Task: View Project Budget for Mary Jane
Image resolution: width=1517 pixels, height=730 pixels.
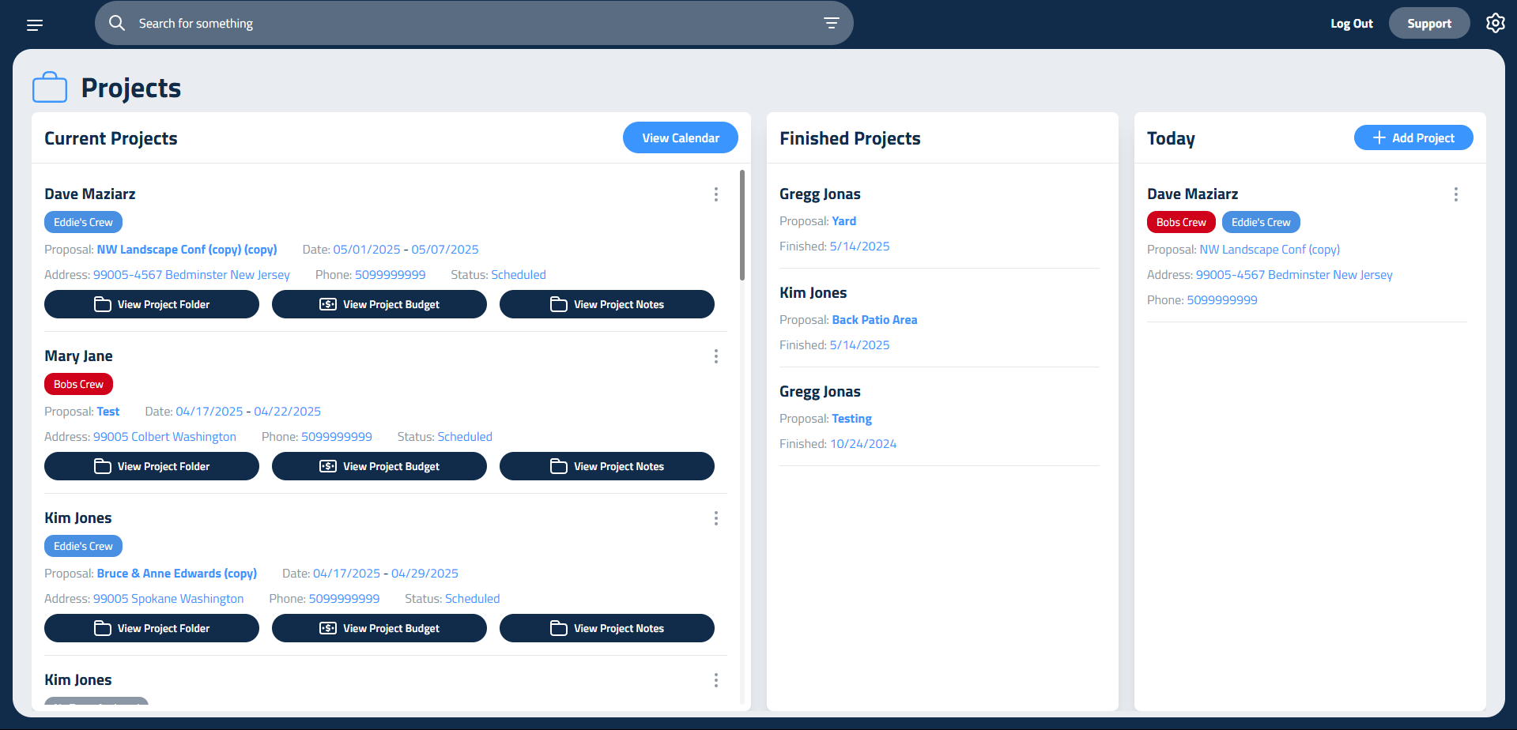Action: (379, 466)
